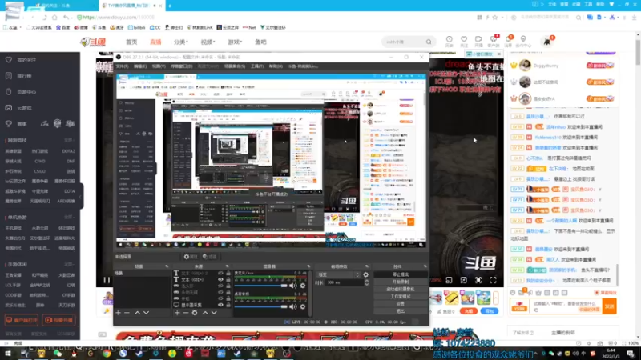Open source properties gear in sources toolbar
Screen dimensions: 641x360
(195, 313)
